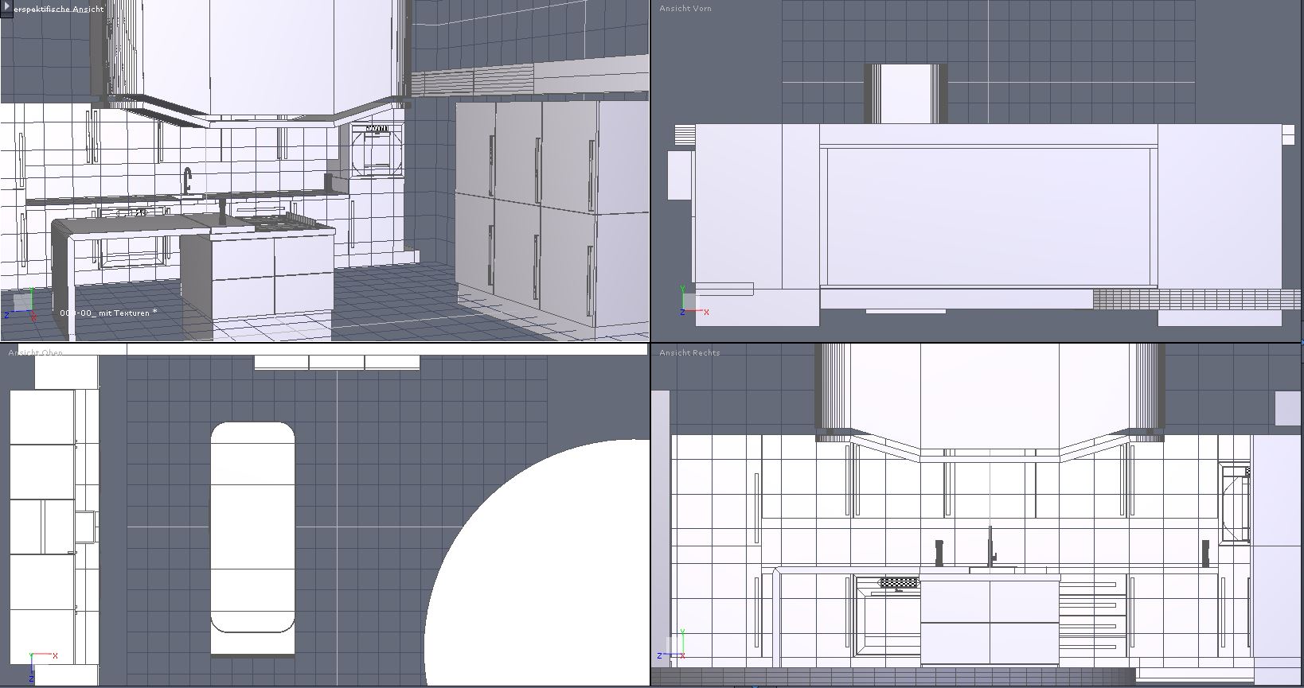
Task: Select the extractor hood in the front view
Action: coord(906,94)
